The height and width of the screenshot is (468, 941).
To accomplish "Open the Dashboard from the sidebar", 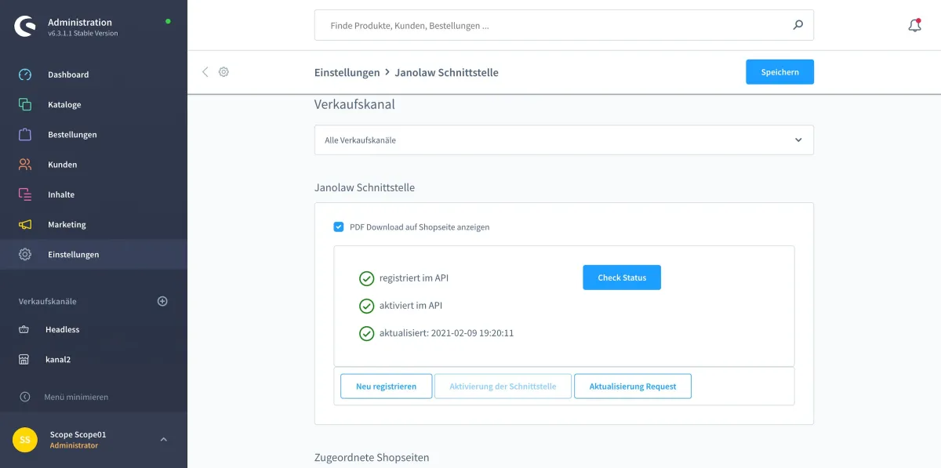I will [68, 74].
